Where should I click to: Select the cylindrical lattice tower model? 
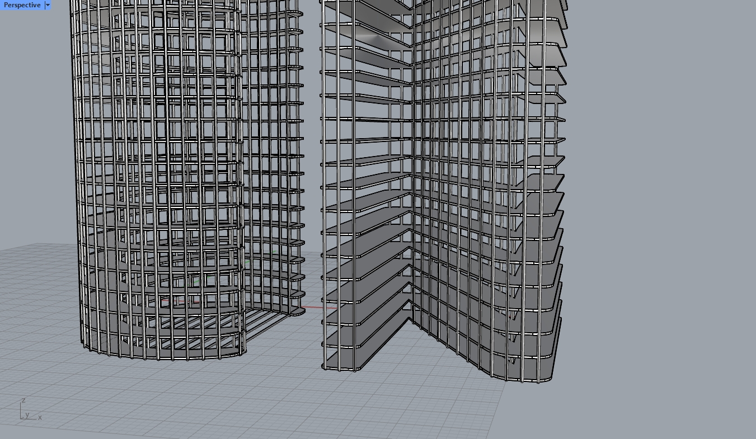(x=168, y=168)
